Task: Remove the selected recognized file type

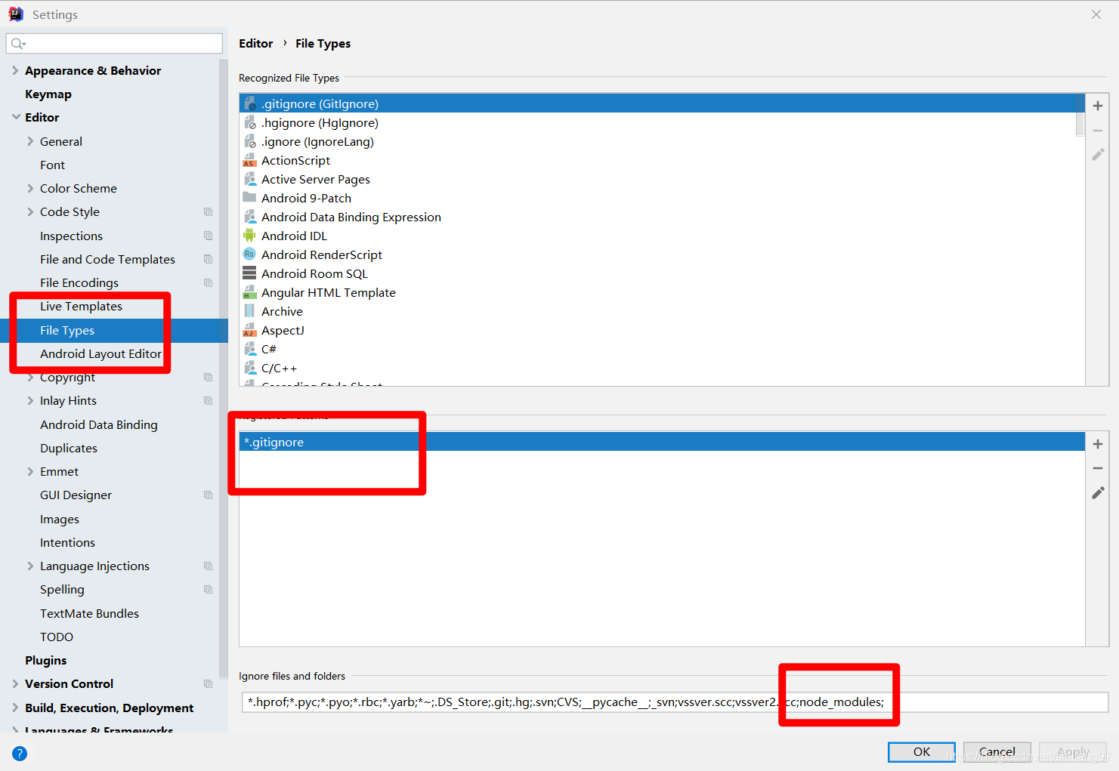Action: coord(1098,131)
